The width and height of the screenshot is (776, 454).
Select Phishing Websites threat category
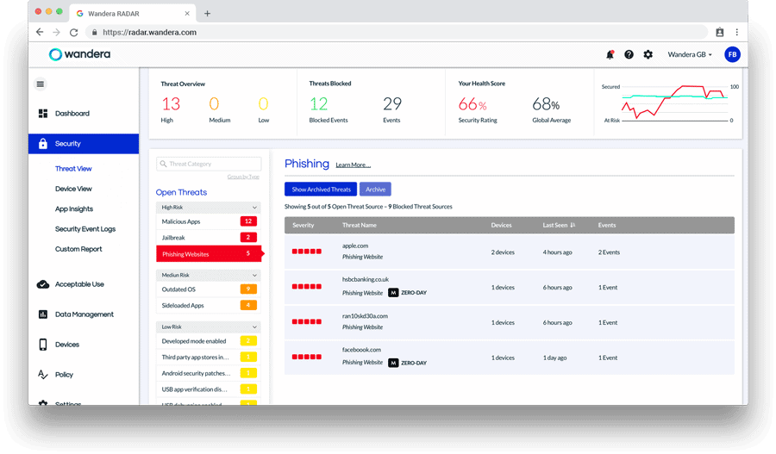pos(209,254)
